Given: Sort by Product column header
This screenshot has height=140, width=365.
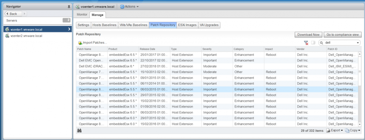Looking at the screenshot, I should click(x=123, y=49).
